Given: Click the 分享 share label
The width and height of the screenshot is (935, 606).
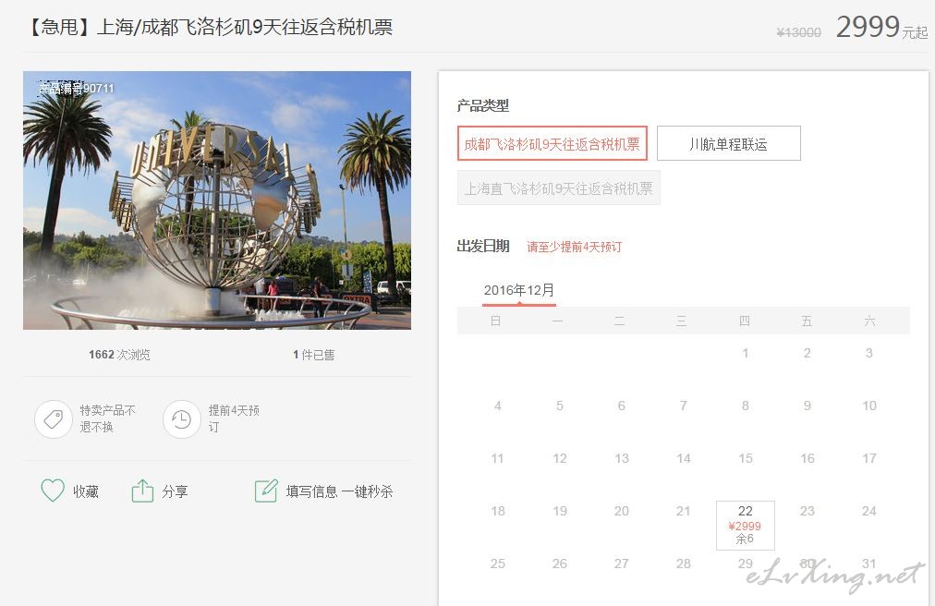Looking at the screenshot, I should click(175, 491).
